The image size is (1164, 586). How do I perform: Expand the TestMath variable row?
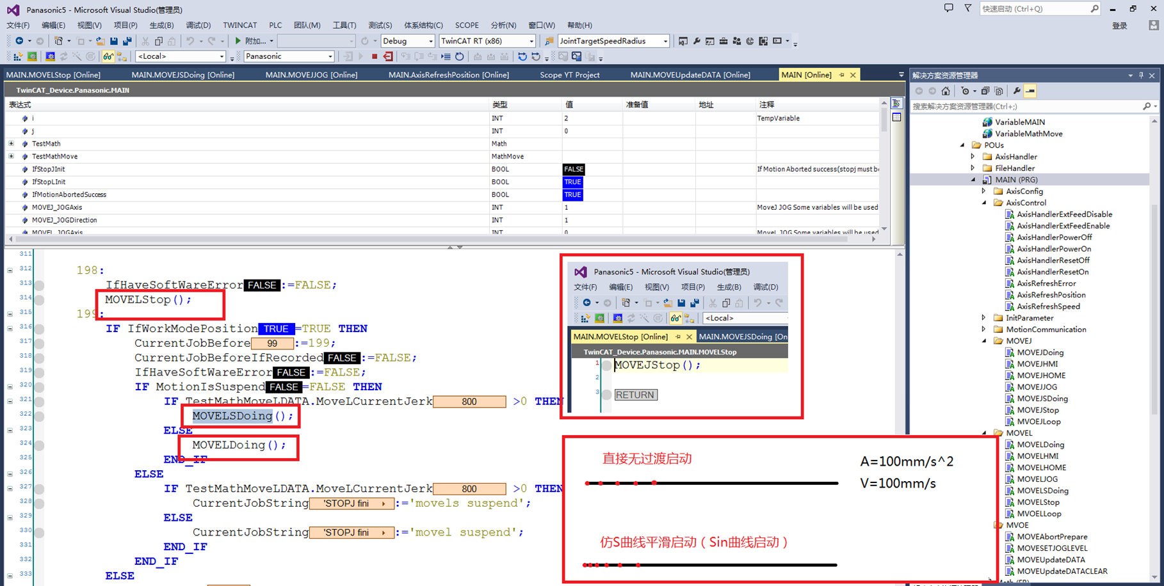click(x=11, y=143)
